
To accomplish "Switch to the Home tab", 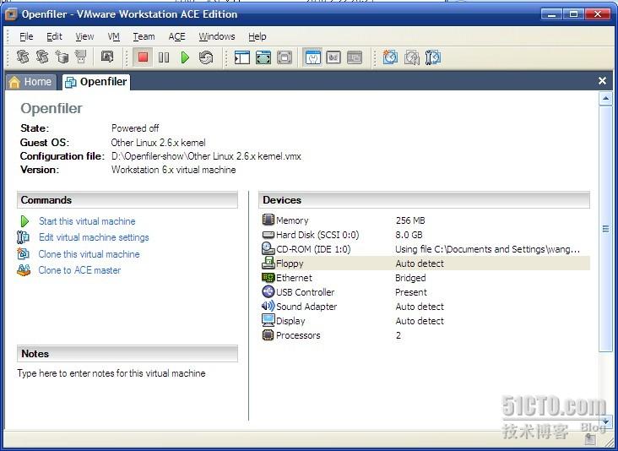I will point(30,82).
